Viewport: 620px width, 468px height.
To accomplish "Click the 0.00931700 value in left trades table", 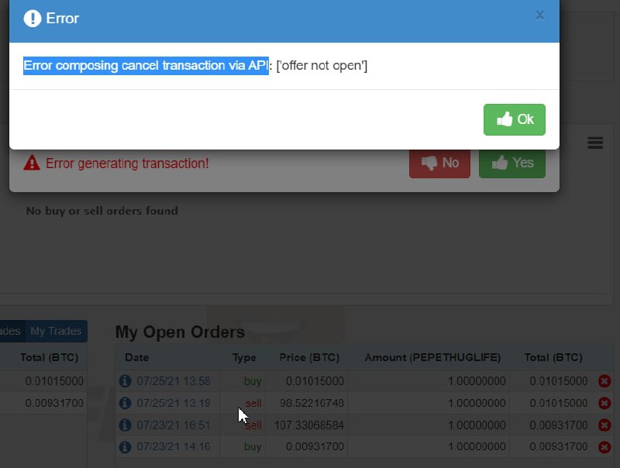I will click(x=54, y=403).
